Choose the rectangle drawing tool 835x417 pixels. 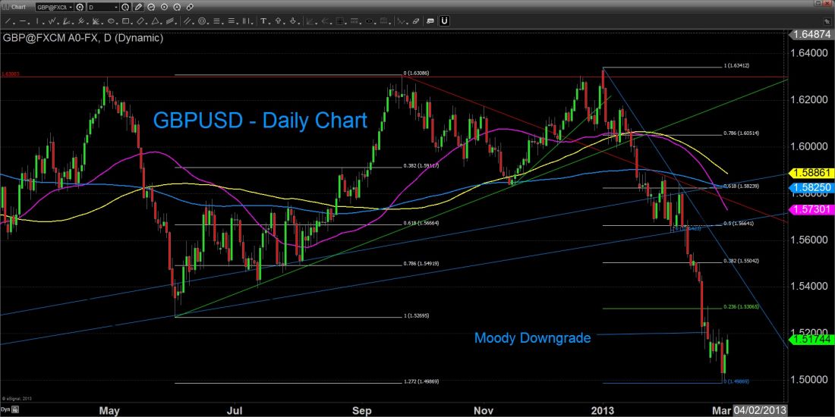[x=125, y=20]
